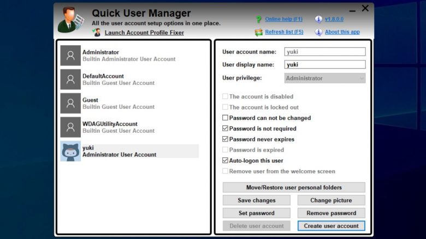Click the Create user account button
The width and height of the screenshot is (426, 239).
click(331, 226)
